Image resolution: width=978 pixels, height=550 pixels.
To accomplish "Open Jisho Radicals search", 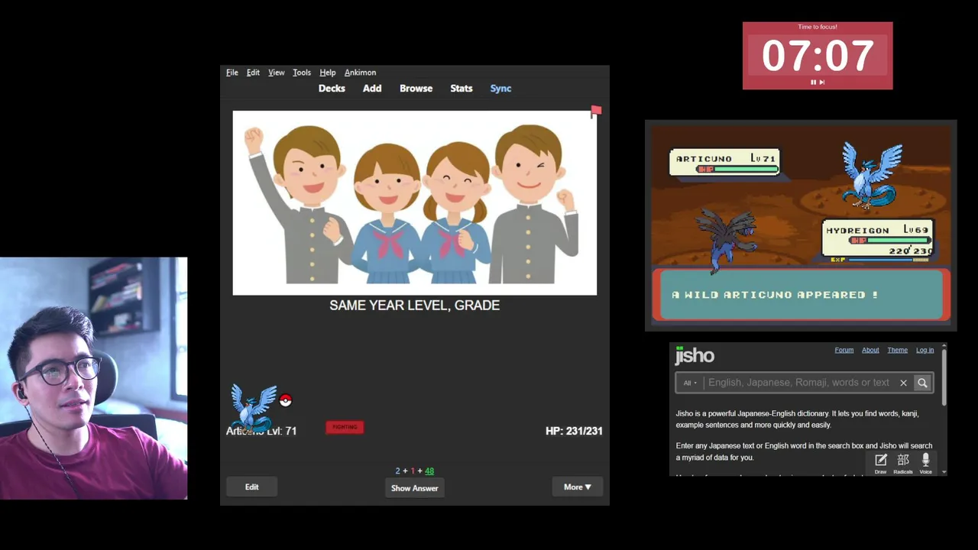I will pyautogui.click(x=903, y=463).
